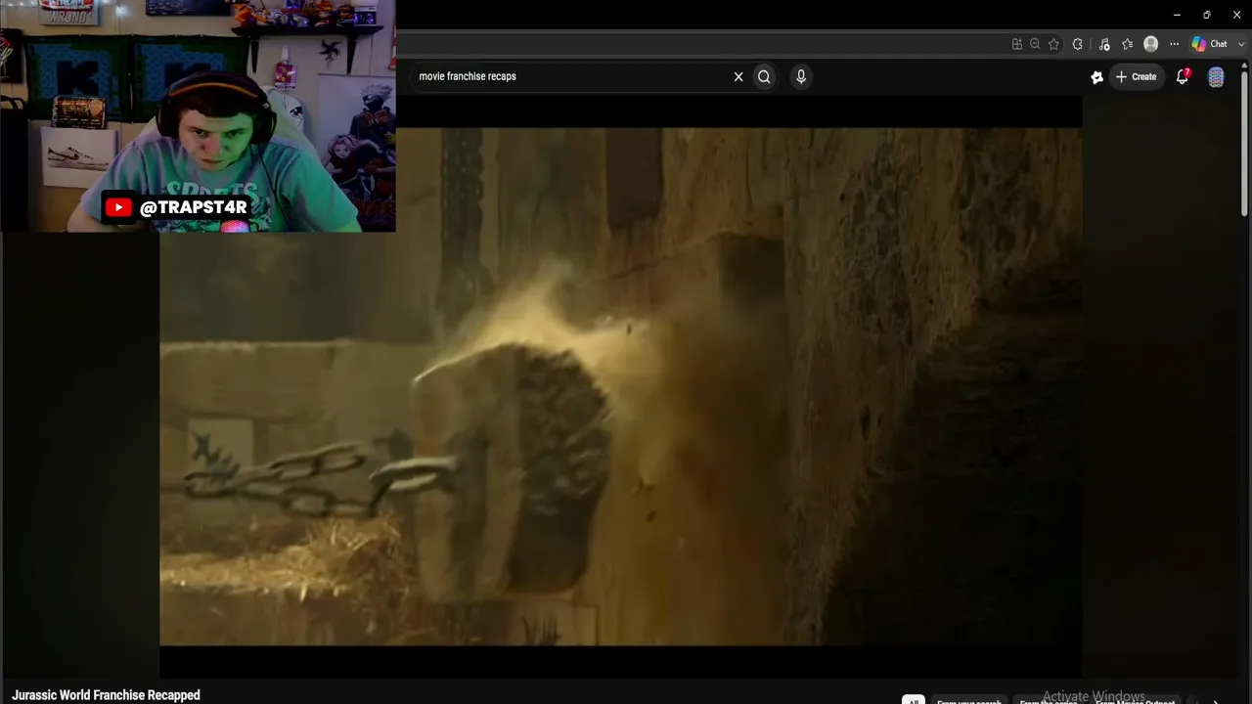Open the browser Copilot Chat button
Screen dimensions: 1252x704
click(x=1210, y=44)
